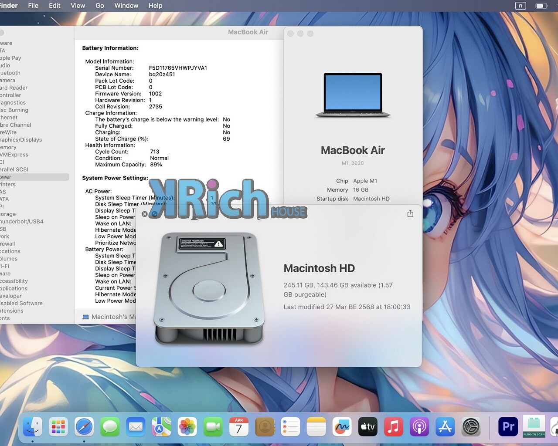Select Memory in the sidebar list
Viewport: 558px width, 446px height.
point(8,147)
